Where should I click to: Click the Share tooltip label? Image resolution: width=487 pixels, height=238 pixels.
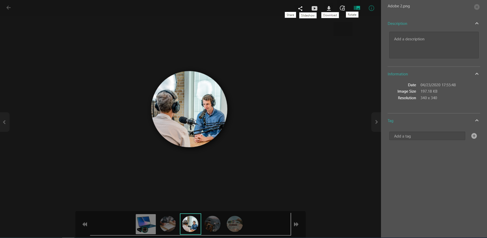(290, 15)
